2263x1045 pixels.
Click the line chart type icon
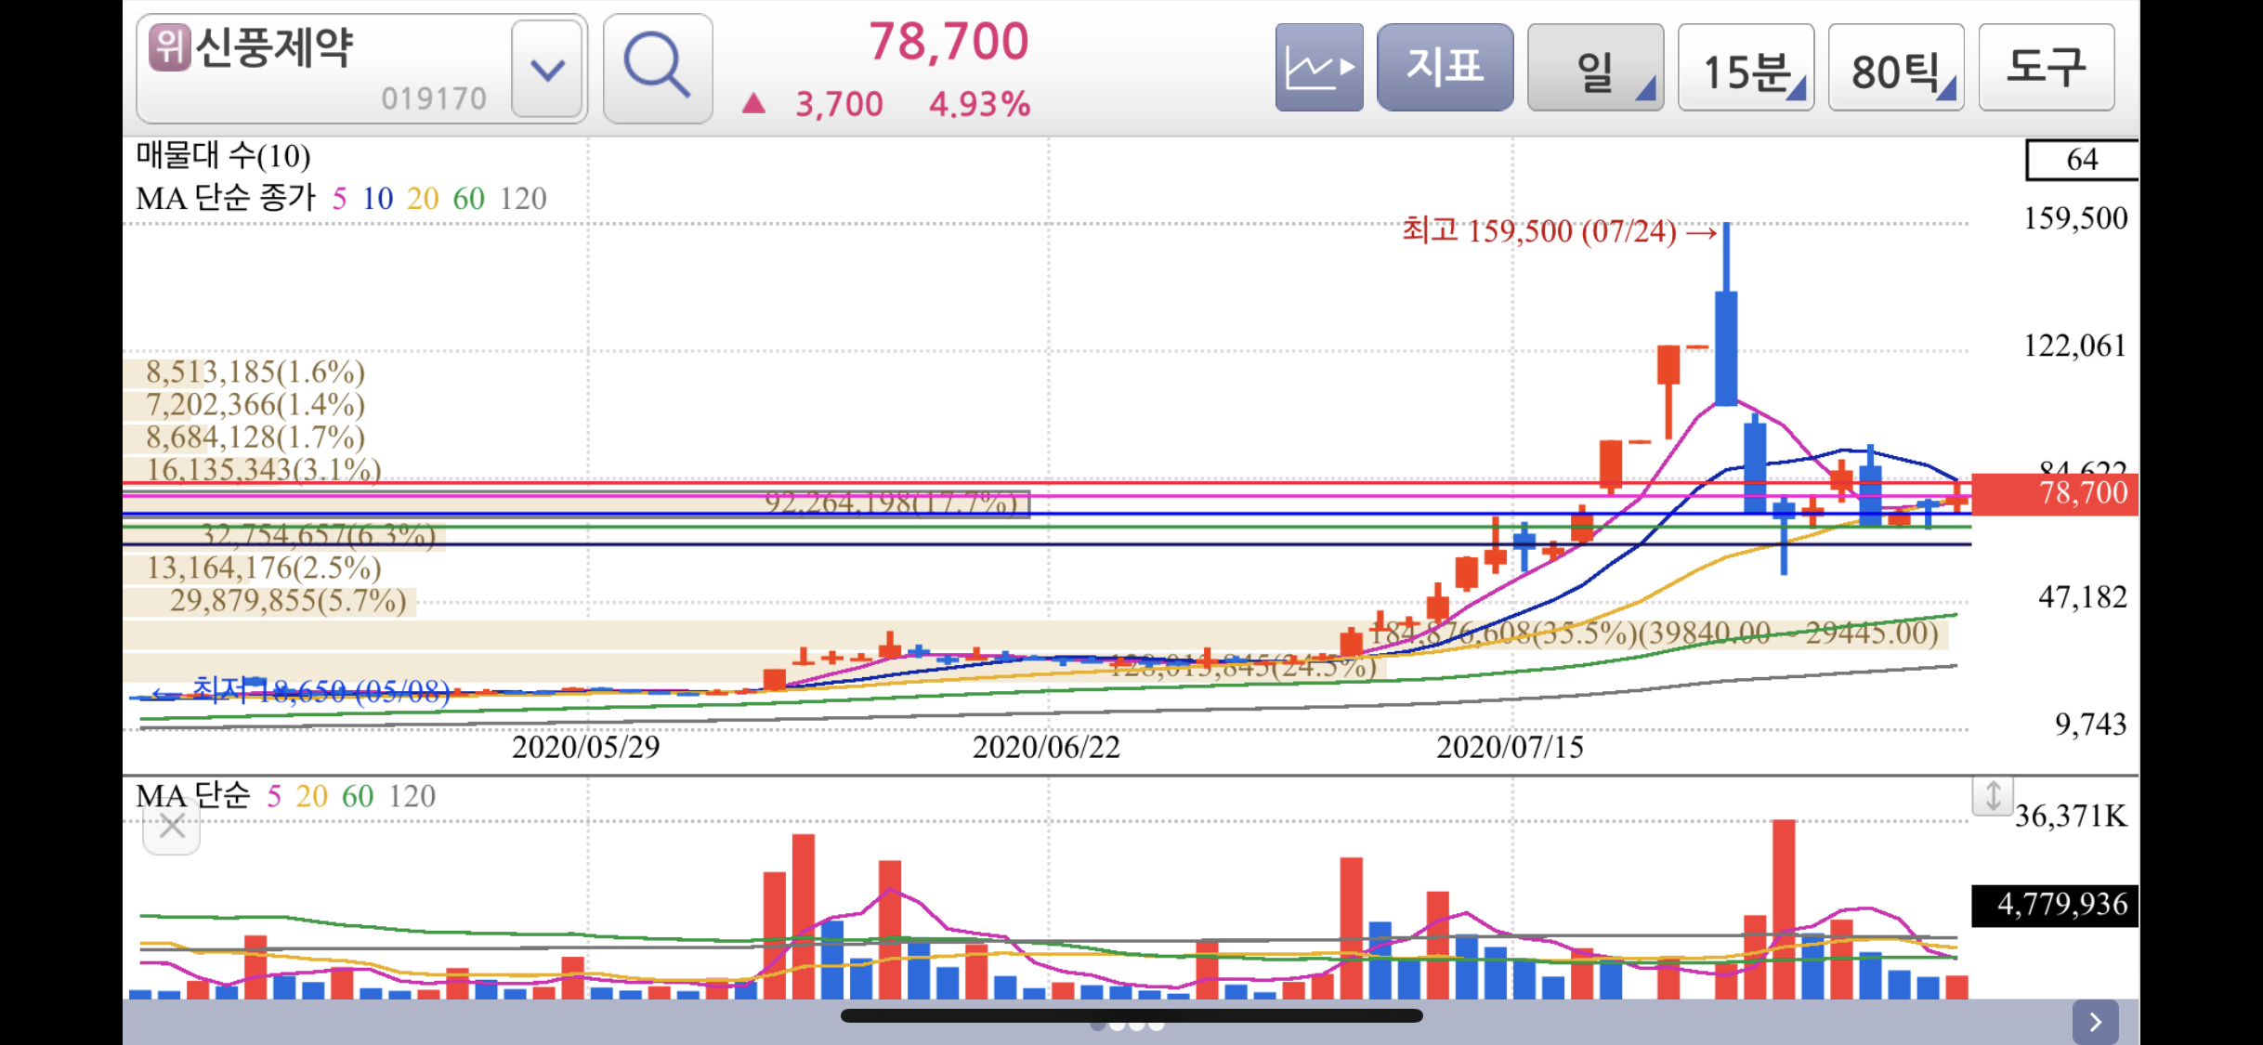[1318, 68]
